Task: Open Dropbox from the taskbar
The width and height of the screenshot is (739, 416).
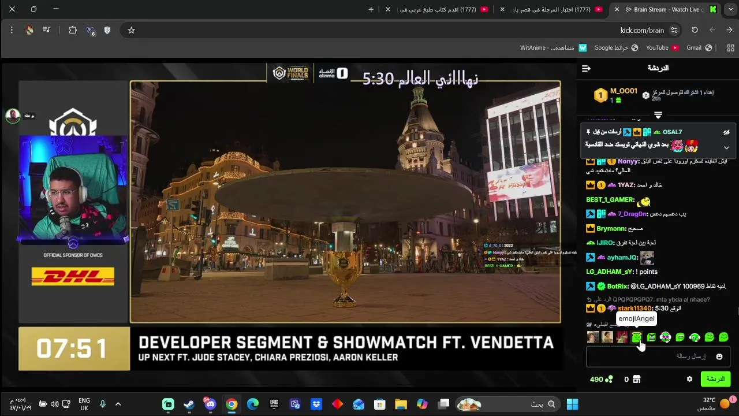Action: [316, 404]
